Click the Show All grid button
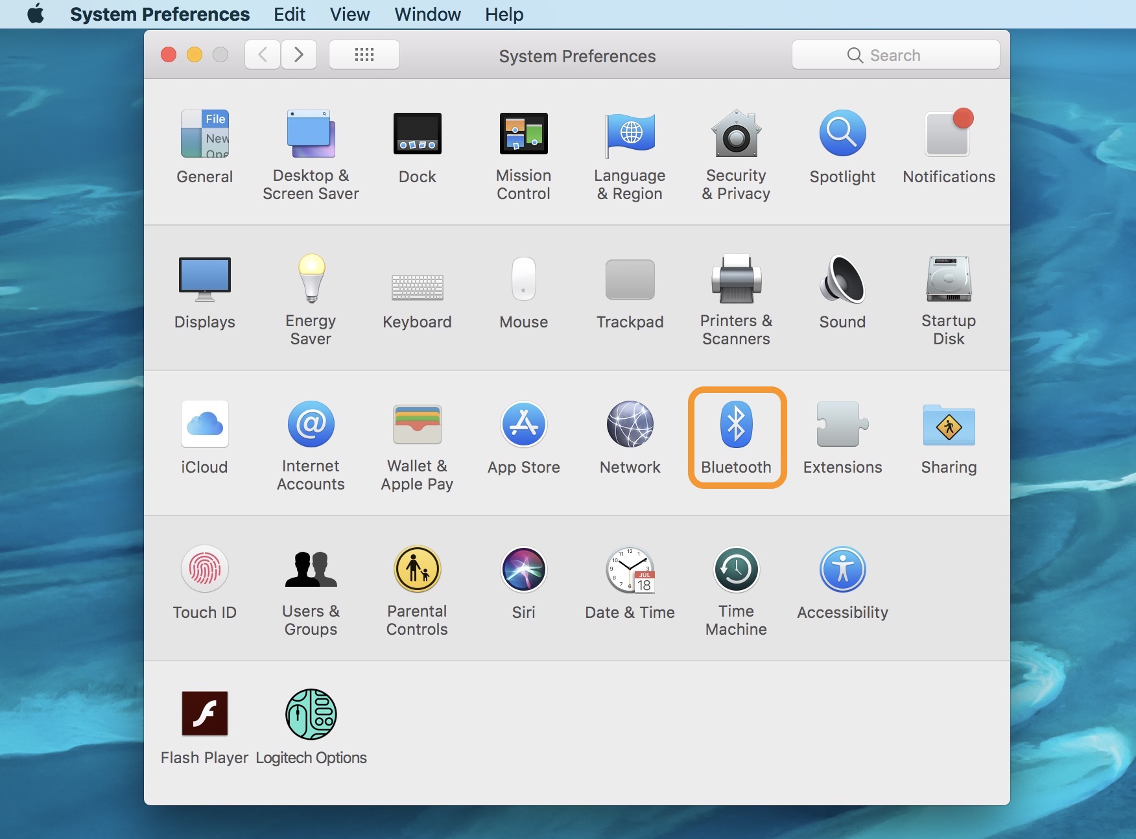The image size is (1136, 839). 364,55
